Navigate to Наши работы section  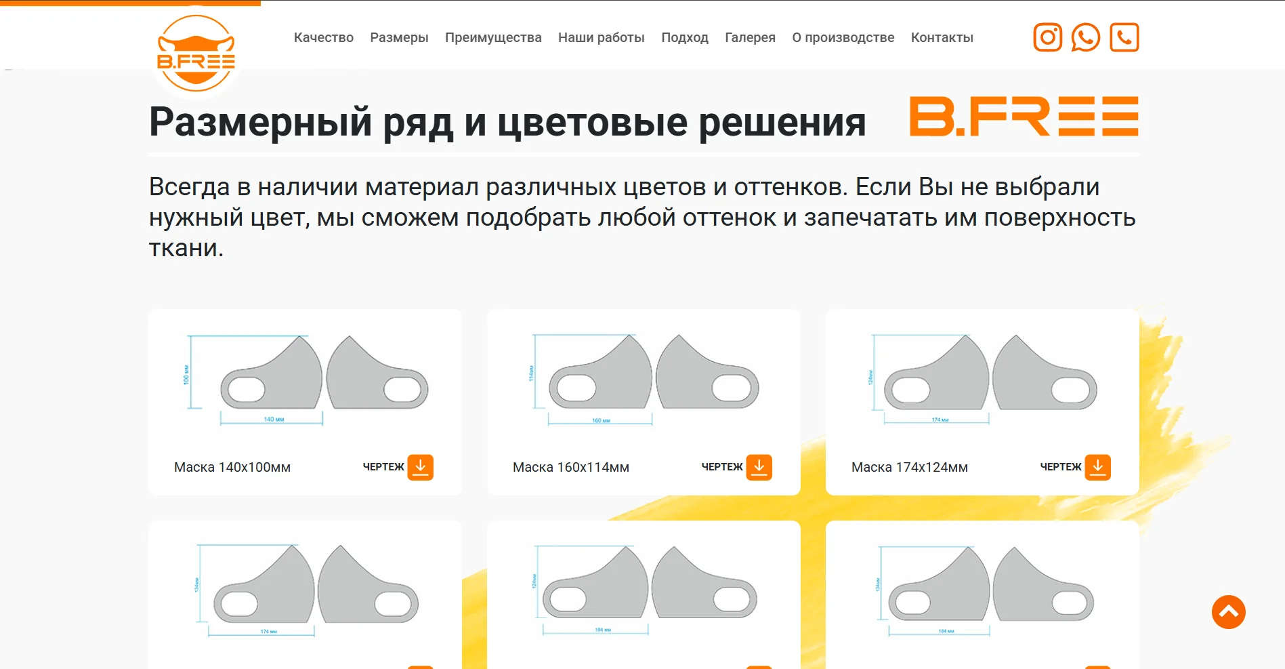point(602,38)
